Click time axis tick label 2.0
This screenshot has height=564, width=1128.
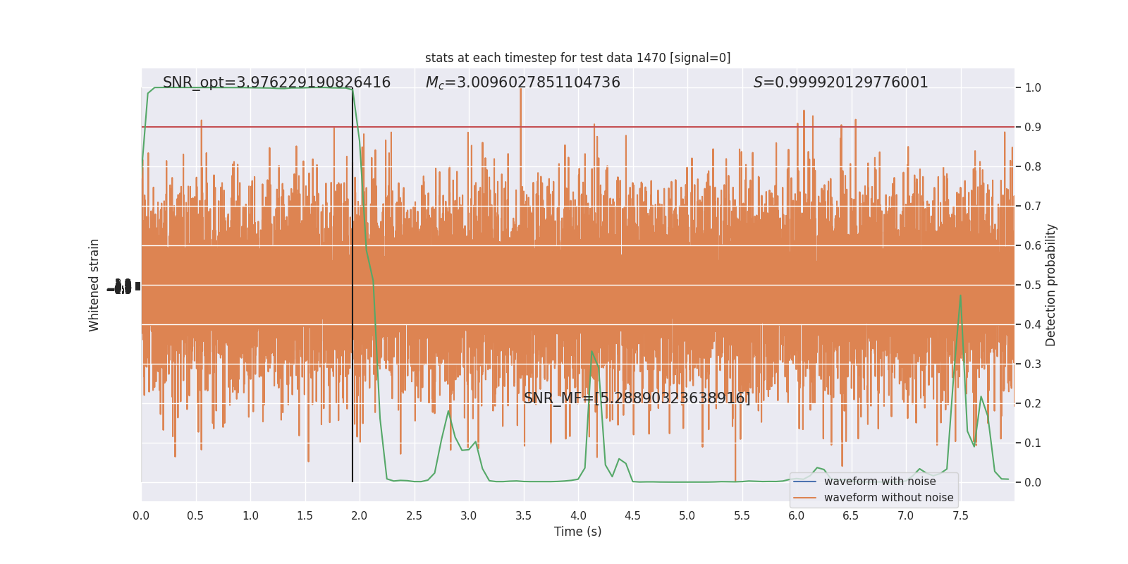pyautogui.click(x=360, y=516)
